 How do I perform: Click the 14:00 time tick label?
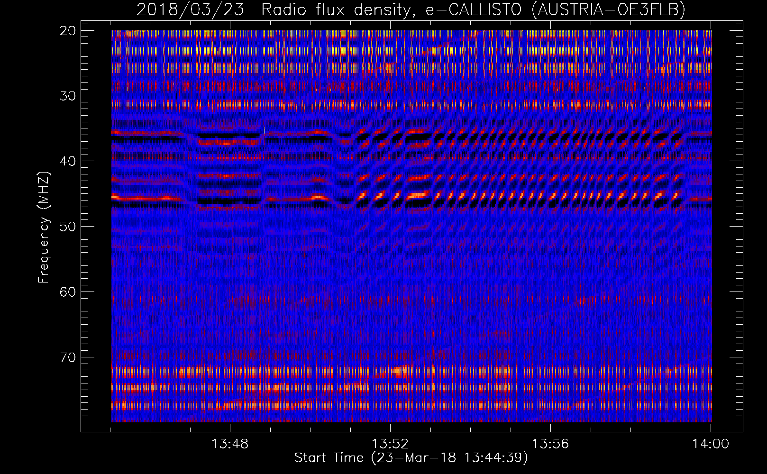(x=711, y=444)
